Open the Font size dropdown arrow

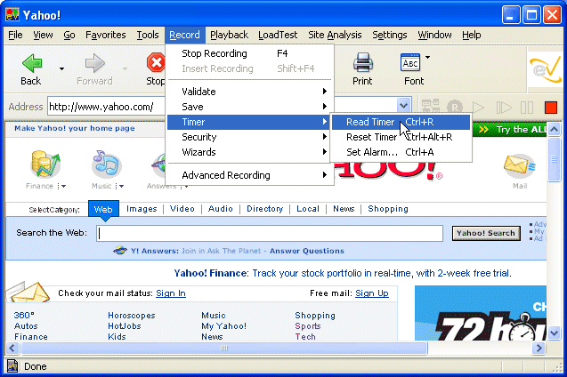pos(428,57)
